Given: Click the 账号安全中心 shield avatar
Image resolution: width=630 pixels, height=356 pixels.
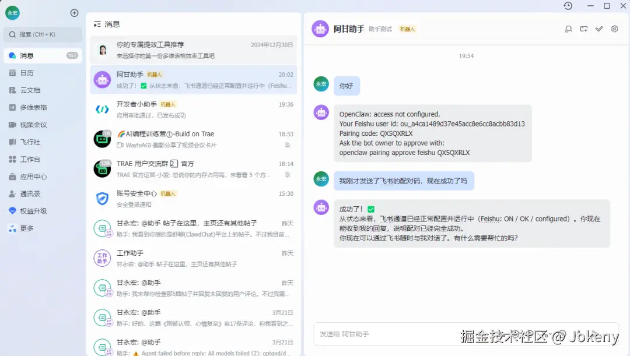Looking at the screenshot, I should [102, 198].
